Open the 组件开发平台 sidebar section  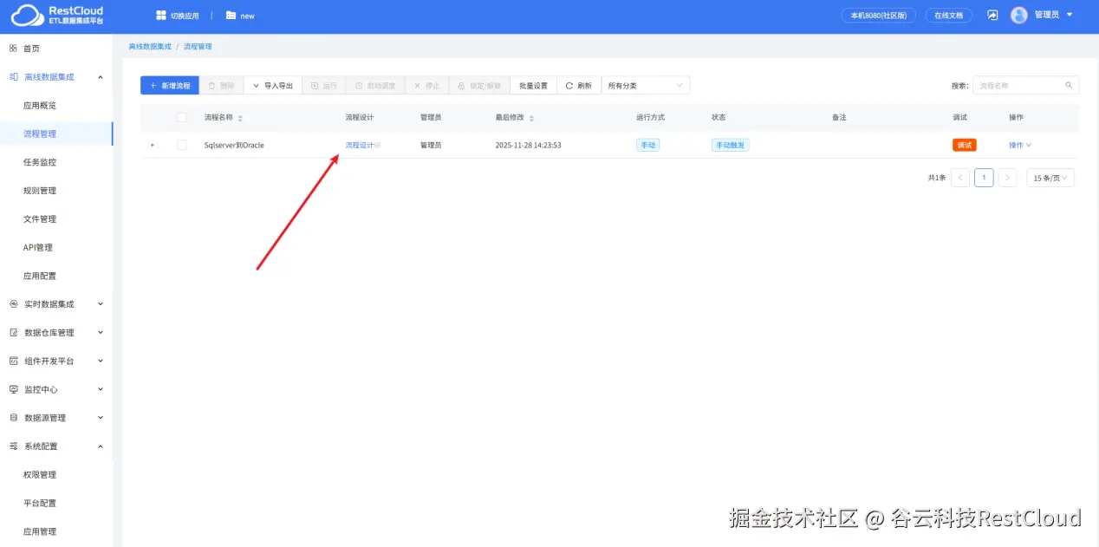pyautogui.click(x=56, y=361)
